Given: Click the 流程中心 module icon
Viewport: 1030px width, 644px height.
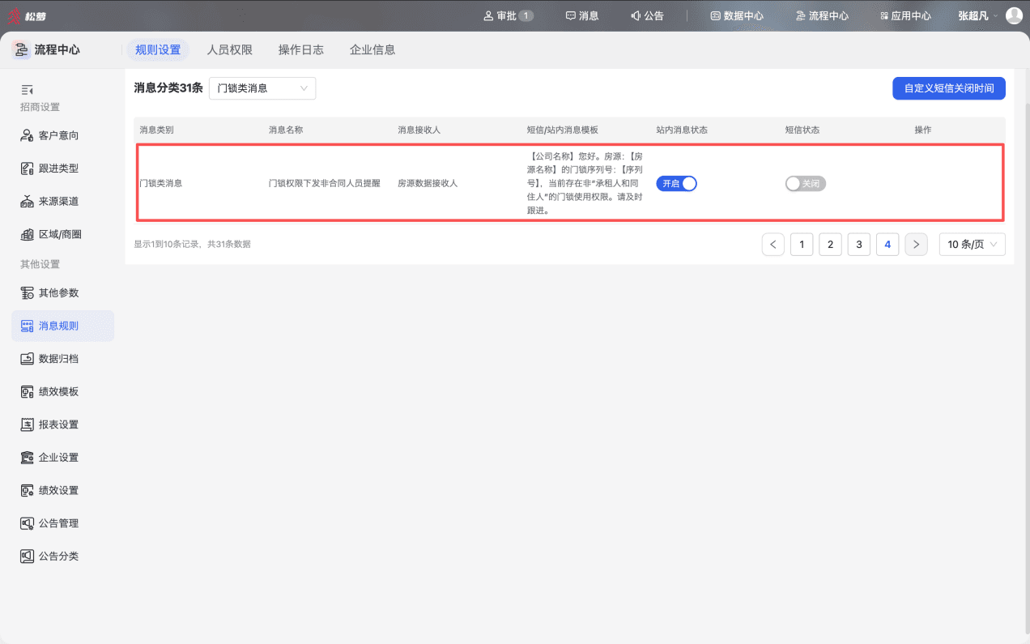Looking at the screenshot, I should point(21,49).
